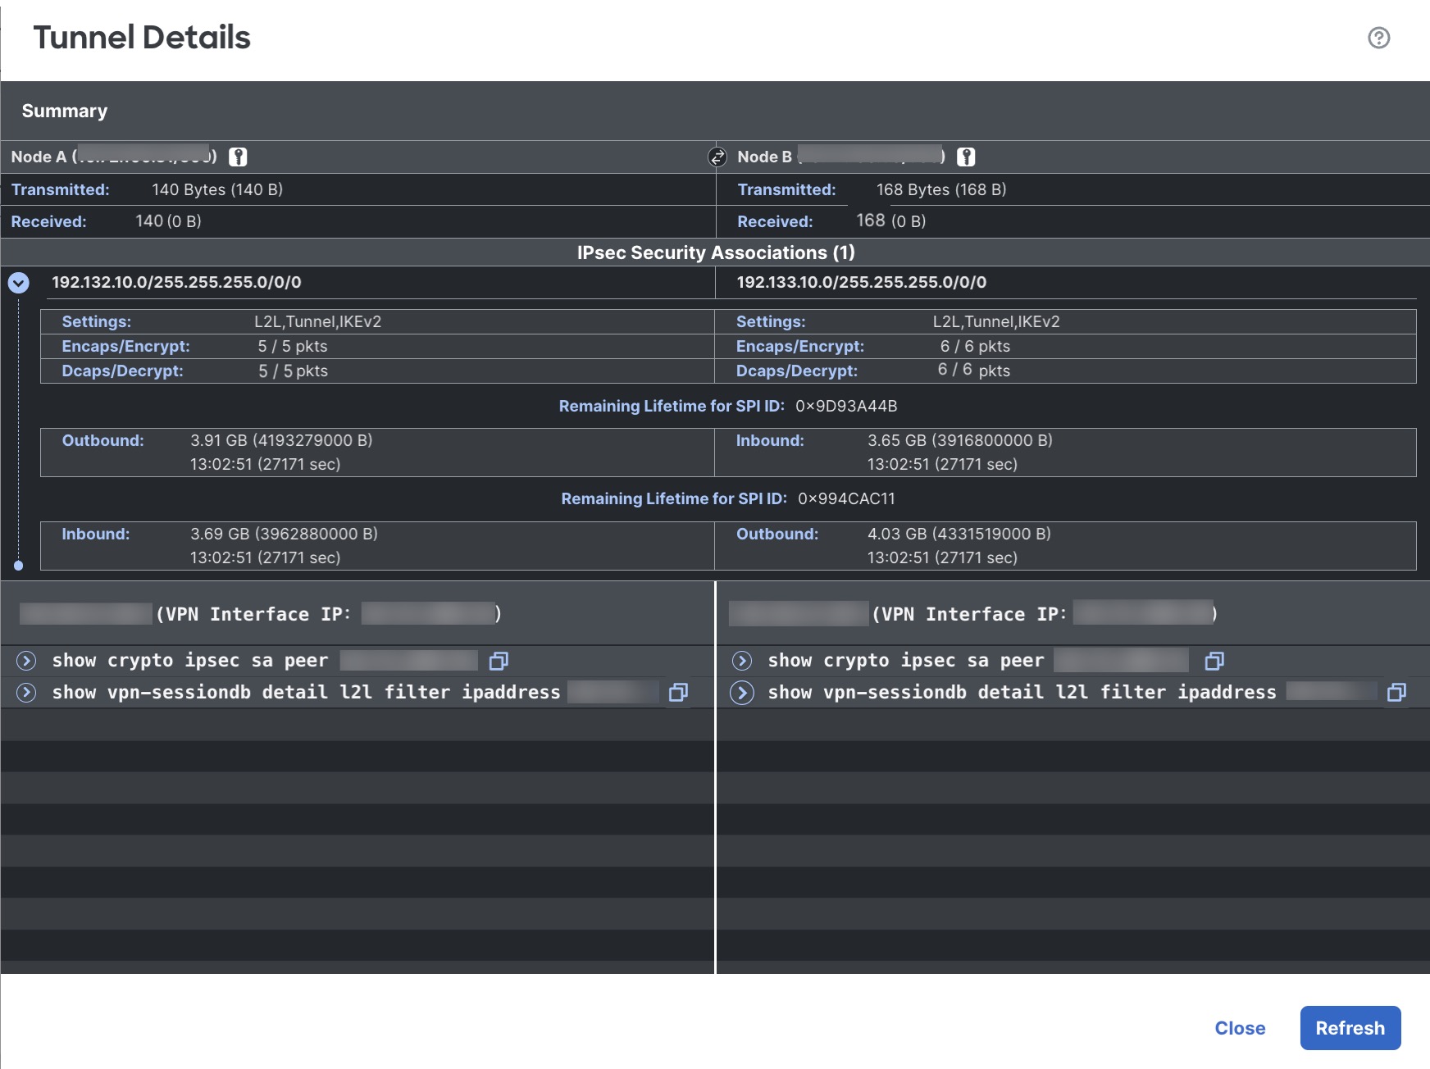
Task: Click the Node A key icon
Action: pos(238,157)
